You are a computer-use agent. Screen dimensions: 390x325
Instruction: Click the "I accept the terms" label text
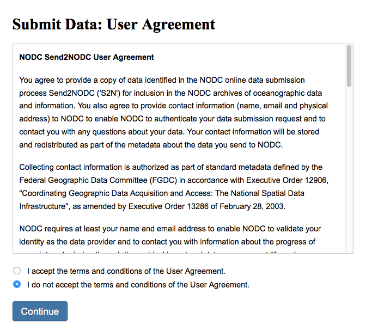tap(126, 271)
